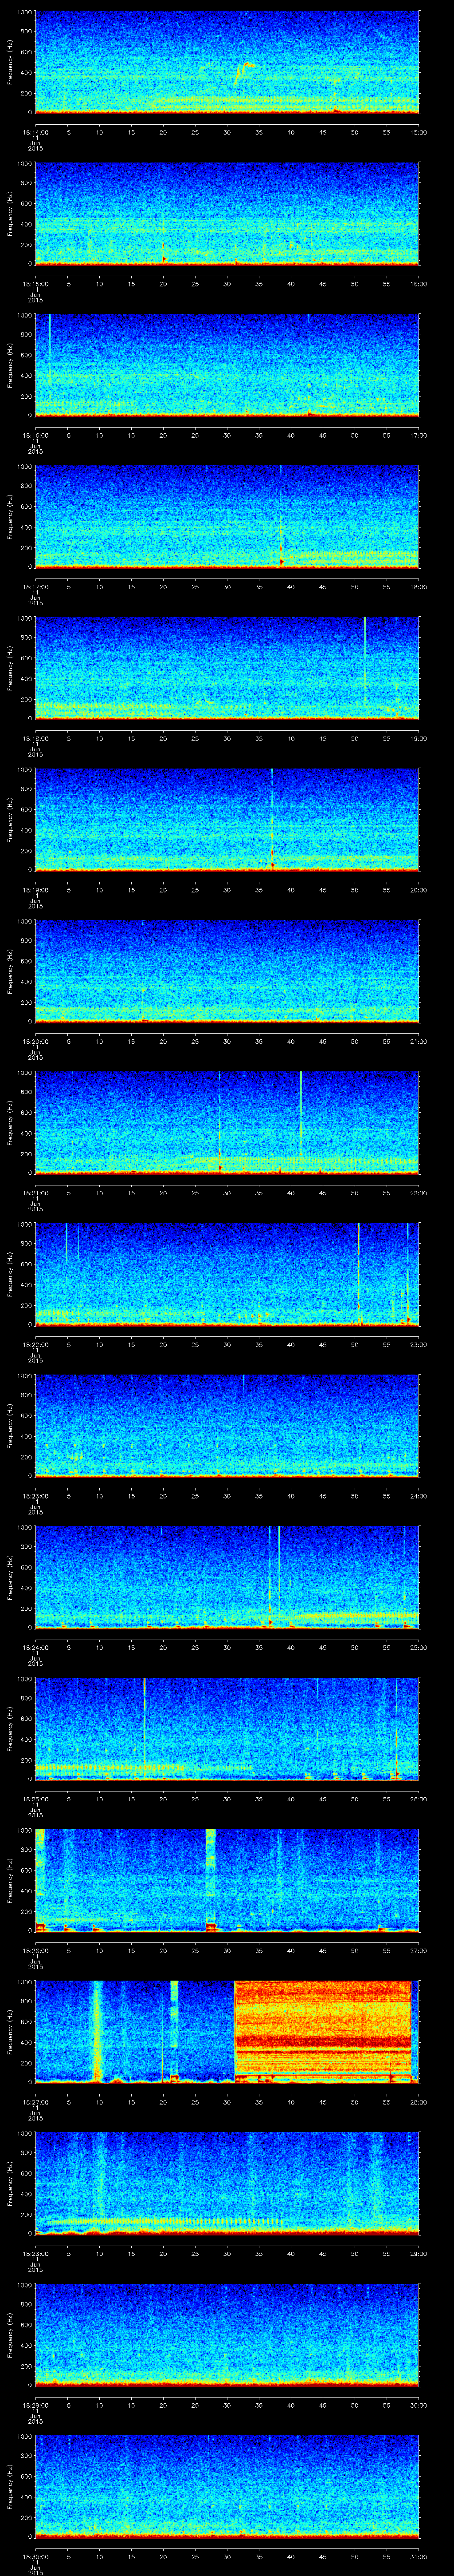Click the 31:00 end label of the last spectrogram
Image resolution: width=454 pixels, height=2576 pixels.
pos(418,2558)
